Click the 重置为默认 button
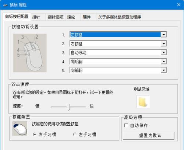Viewport: 184px width, 150px height. point(149,136)
